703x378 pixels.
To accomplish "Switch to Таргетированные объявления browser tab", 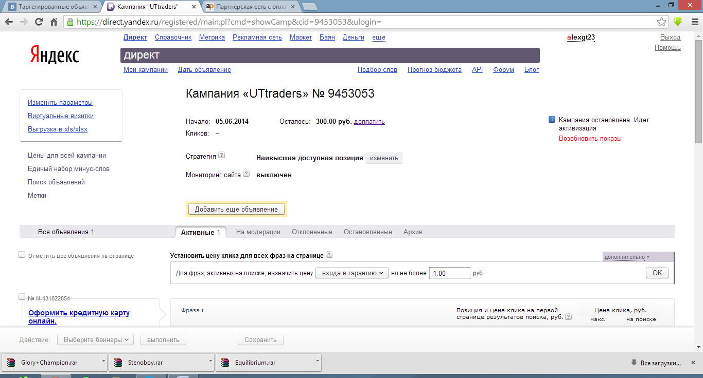I will pyautogui.click(x=51, y=7).
